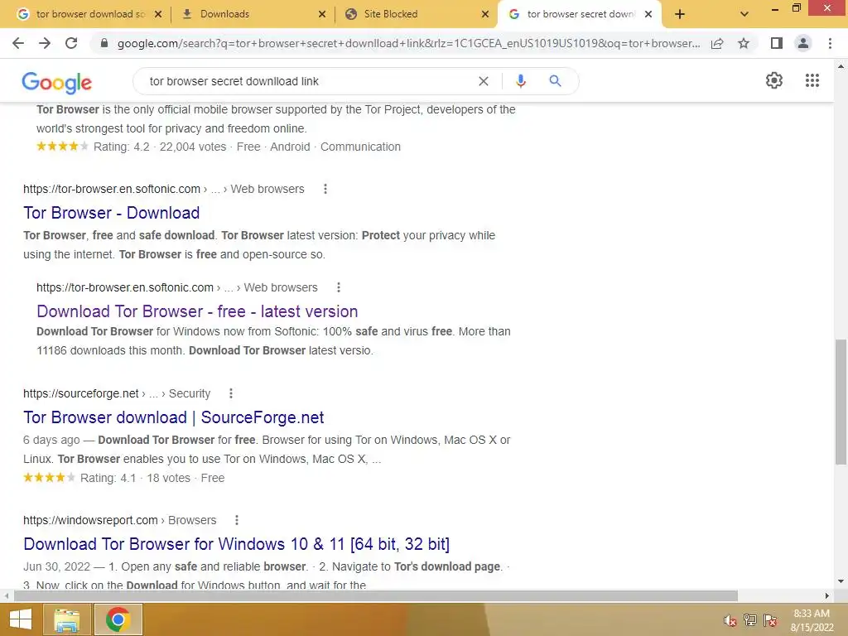Close the Downloads tab
The width and height of the screenshot is (848, 636).
[x=322, y=14]
